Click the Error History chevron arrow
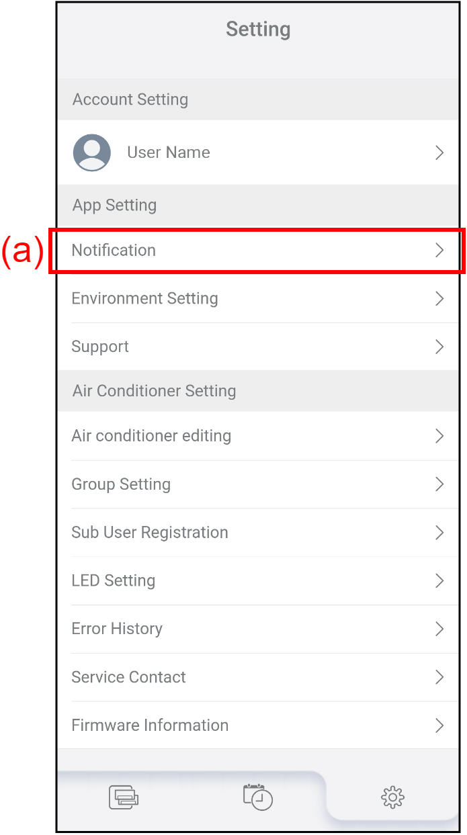 [x=439, y=629]
